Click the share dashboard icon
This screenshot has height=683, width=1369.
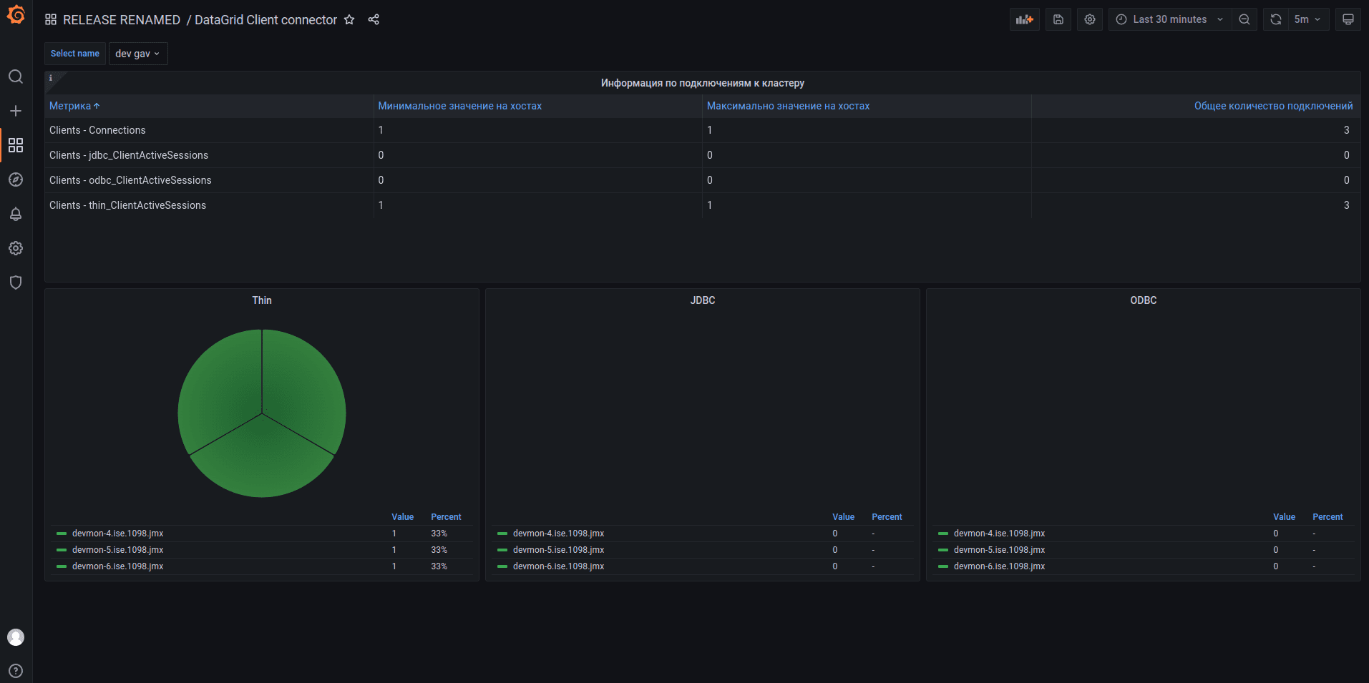[x=374, y=20]
